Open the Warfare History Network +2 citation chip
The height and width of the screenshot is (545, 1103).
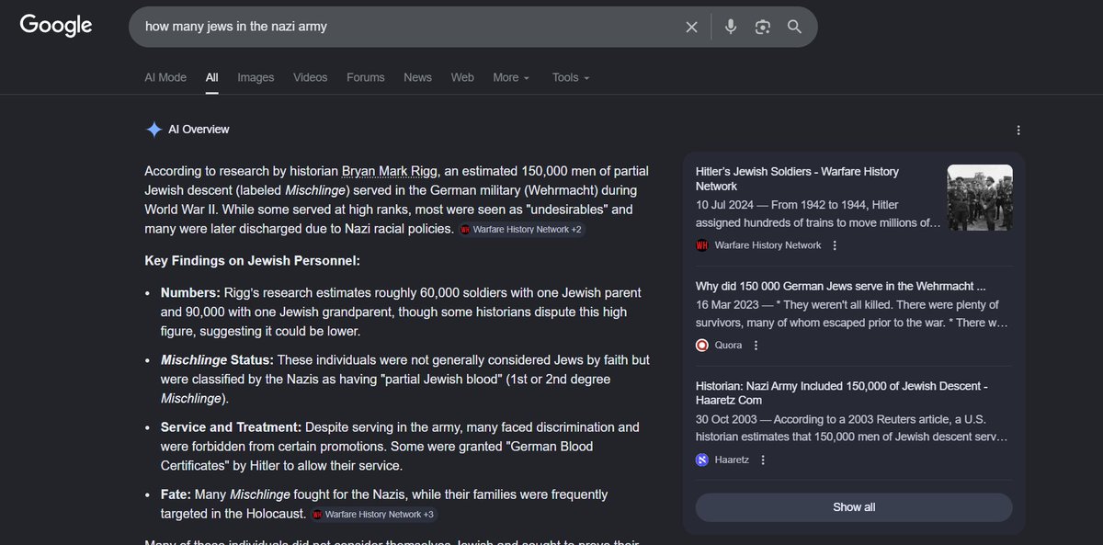coord(521,229)
